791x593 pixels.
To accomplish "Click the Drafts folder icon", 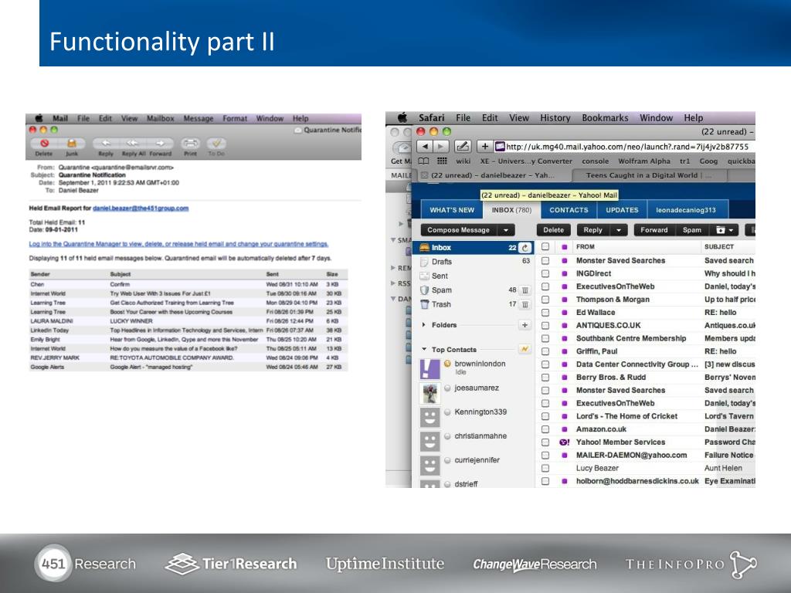I will click(x=424, y=262).
